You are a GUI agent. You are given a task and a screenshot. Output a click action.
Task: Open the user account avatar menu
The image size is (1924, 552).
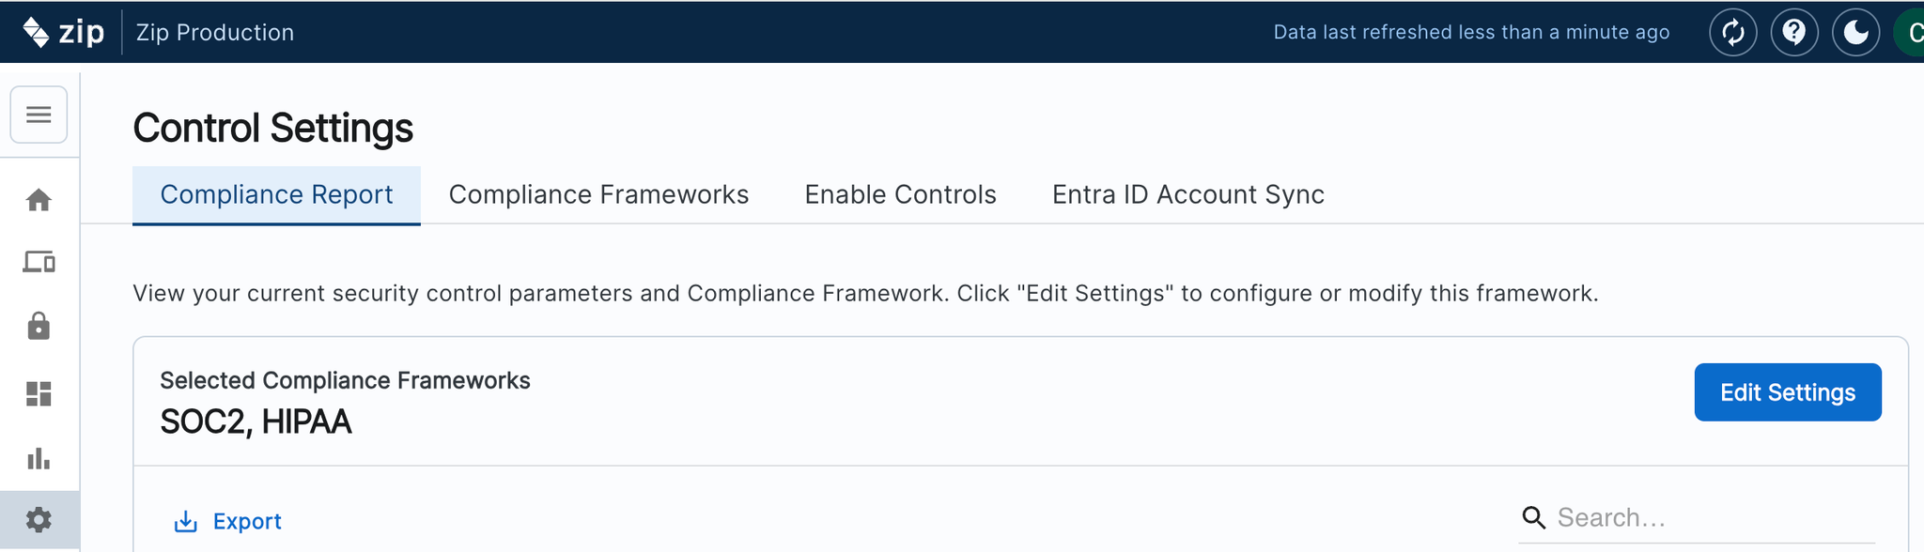(1911, 33)
